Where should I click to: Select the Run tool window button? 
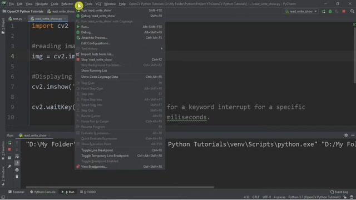click(68, 192)
